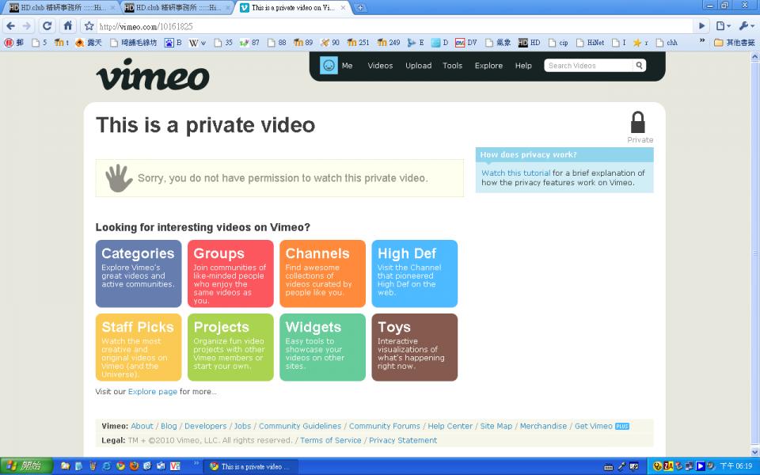
Task: Open the About footer link
Action: [x=142, y=426]
